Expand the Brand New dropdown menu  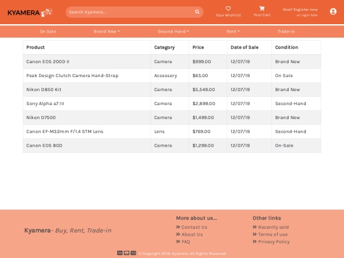click(107, 32)
